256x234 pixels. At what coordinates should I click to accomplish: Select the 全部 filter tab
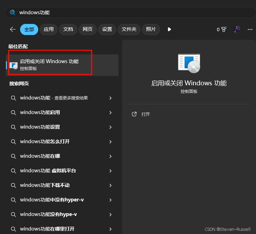pyautogui.click(x=29, y=29)
